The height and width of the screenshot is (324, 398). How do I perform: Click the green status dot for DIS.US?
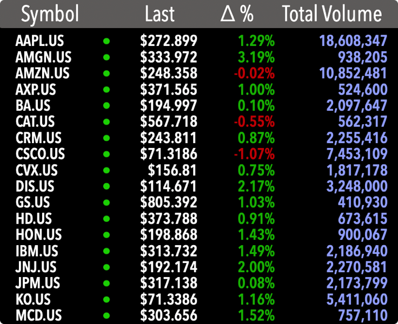coord(107,186)
